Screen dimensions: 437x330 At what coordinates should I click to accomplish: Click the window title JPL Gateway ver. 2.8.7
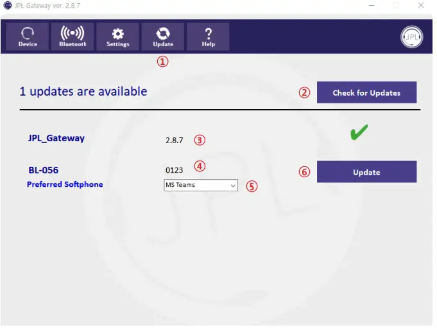point(47,6)
